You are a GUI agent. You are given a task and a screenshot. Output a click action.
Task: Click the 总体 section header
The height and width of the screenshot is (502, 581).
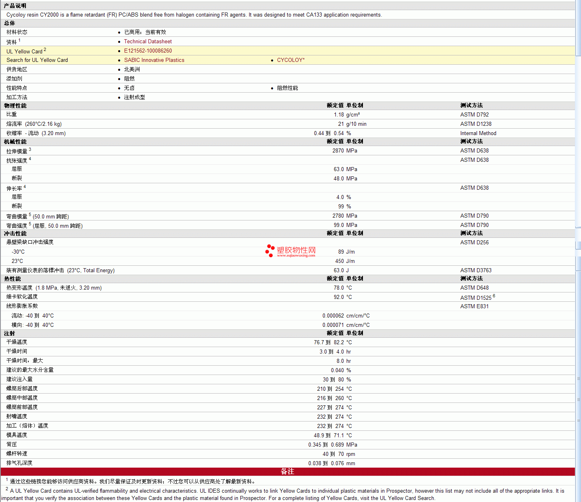tap(9, 23)
